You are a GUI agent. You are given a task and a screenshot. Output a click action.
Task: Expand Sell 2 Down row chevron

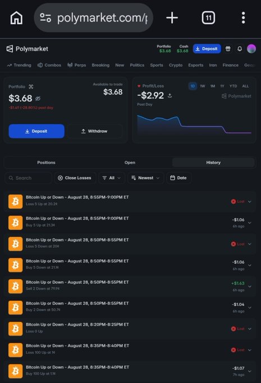pyautogui.click(x=250, y=286)
